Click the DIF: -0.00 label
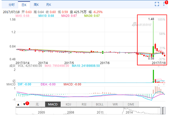Screen dimensions: 169x116 [25, 84]
